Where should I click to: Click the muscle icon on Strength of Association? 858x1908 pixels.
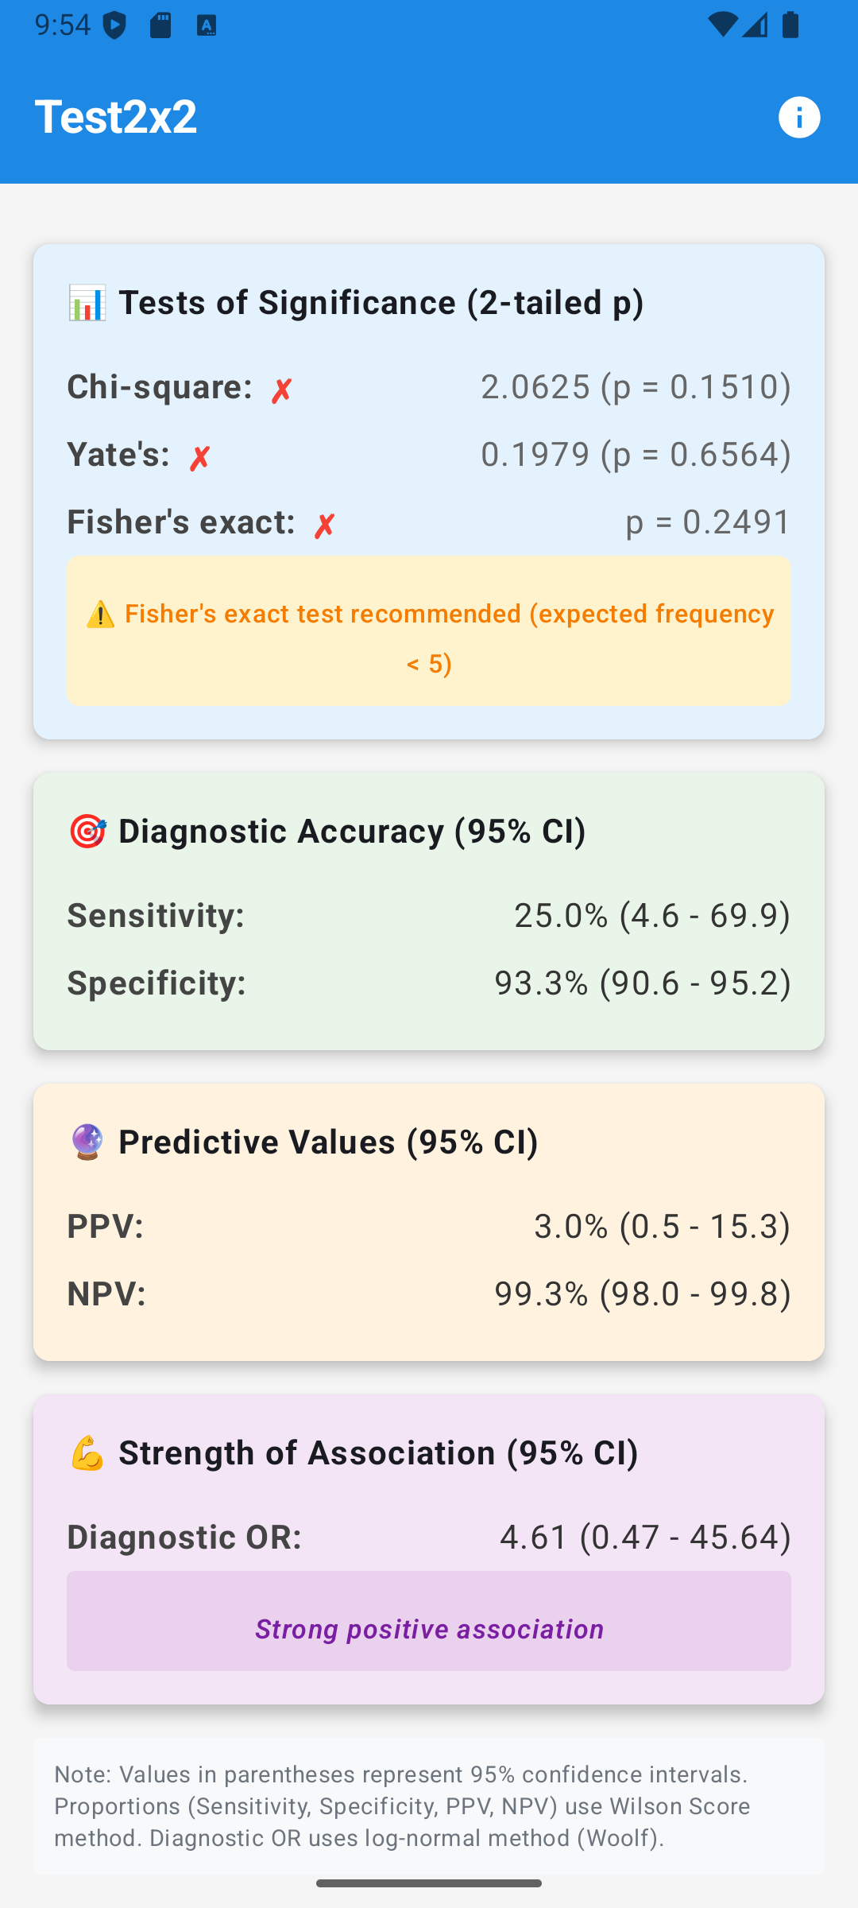[x=90, y=1452]
